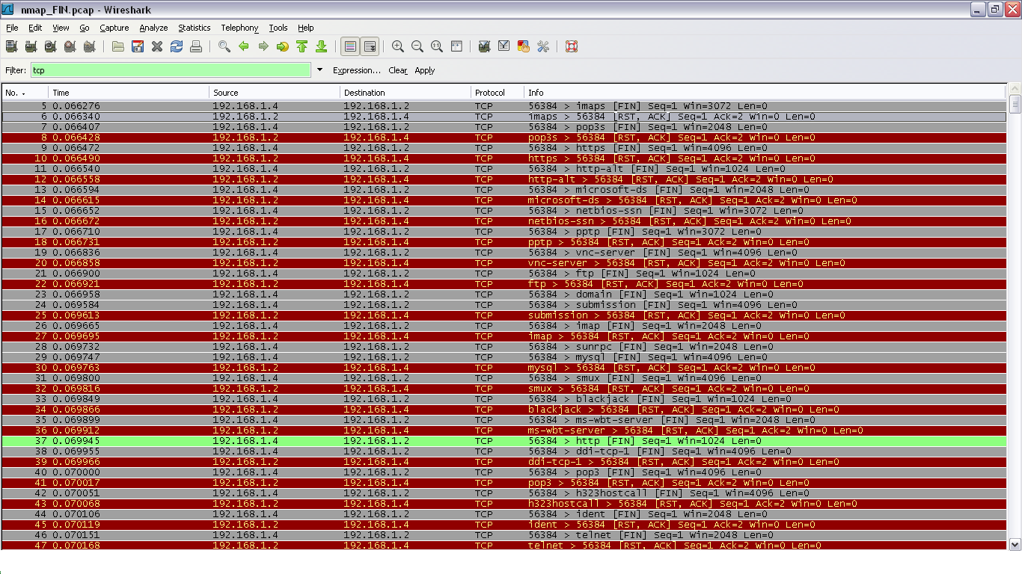Image resolution: width=1022 pixels, height=574 pixels.
Task: Stop the running capture icon
Action: 70,46
